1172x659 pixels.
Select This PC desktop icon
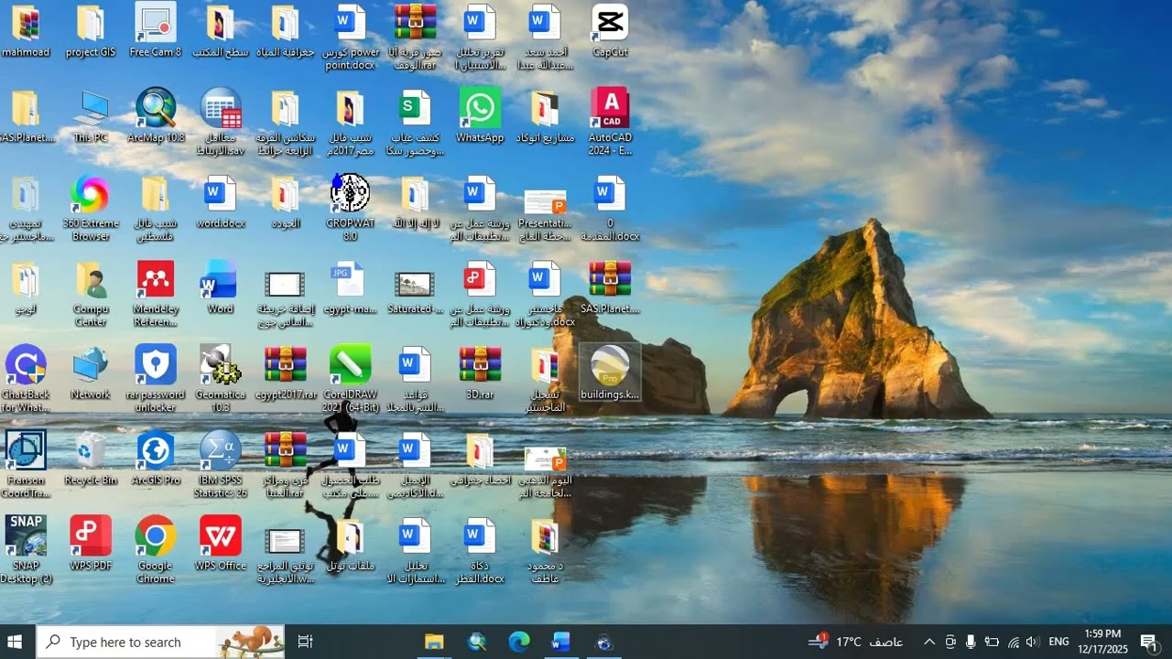click(x=91, y=115)
